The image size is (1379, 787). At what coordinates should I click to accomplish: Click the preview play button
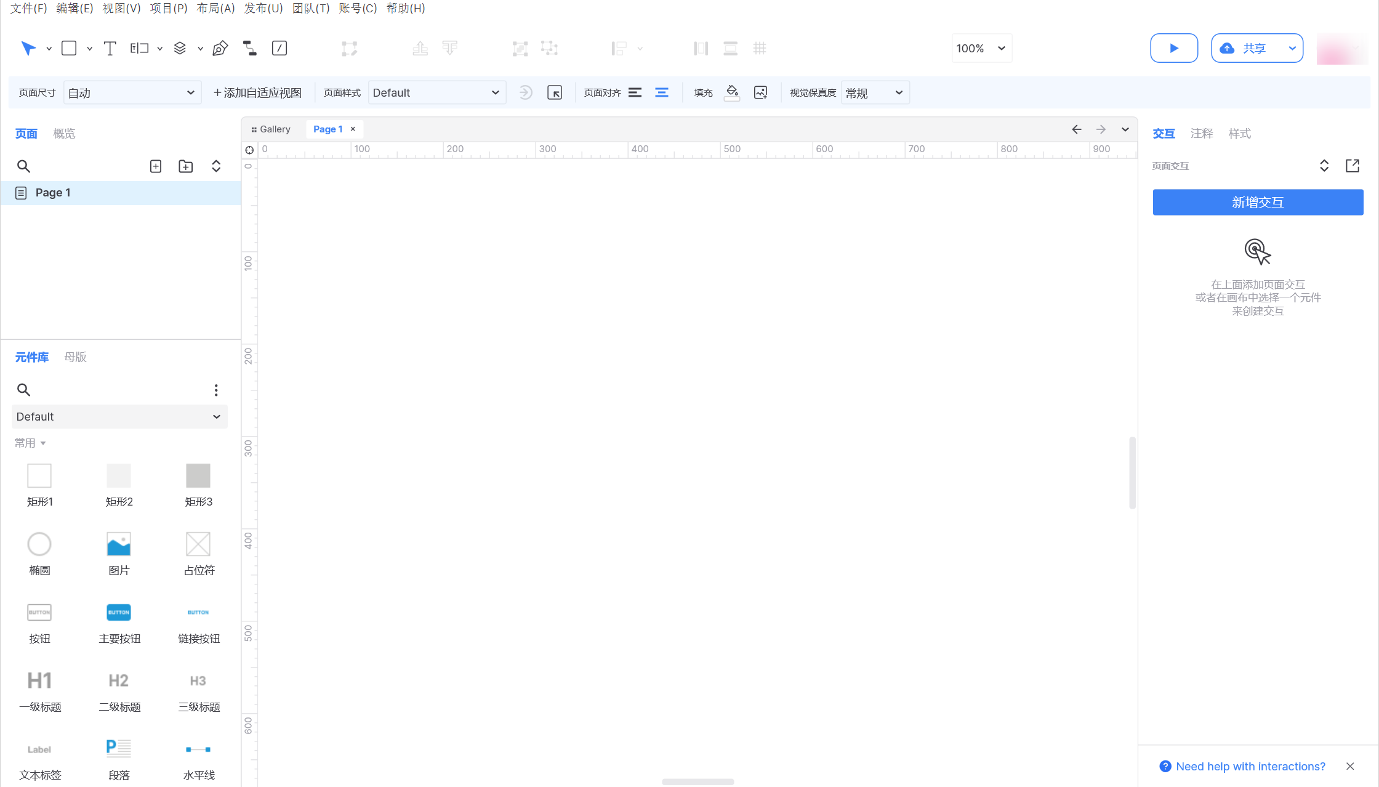pos(1174,48)
